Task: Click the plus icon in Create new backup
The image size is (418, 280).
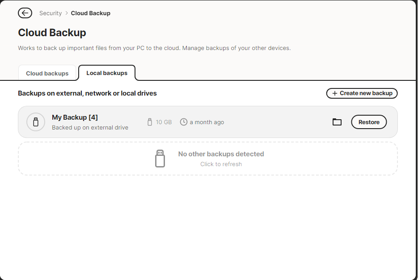Action: [x=335, y=93]
